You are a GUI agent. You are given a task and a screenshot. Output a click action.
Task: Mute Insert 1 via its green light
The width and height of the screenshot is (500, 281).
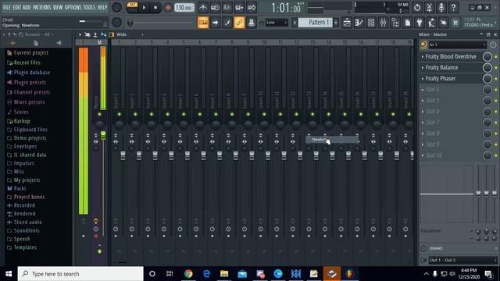pos(120,114)
